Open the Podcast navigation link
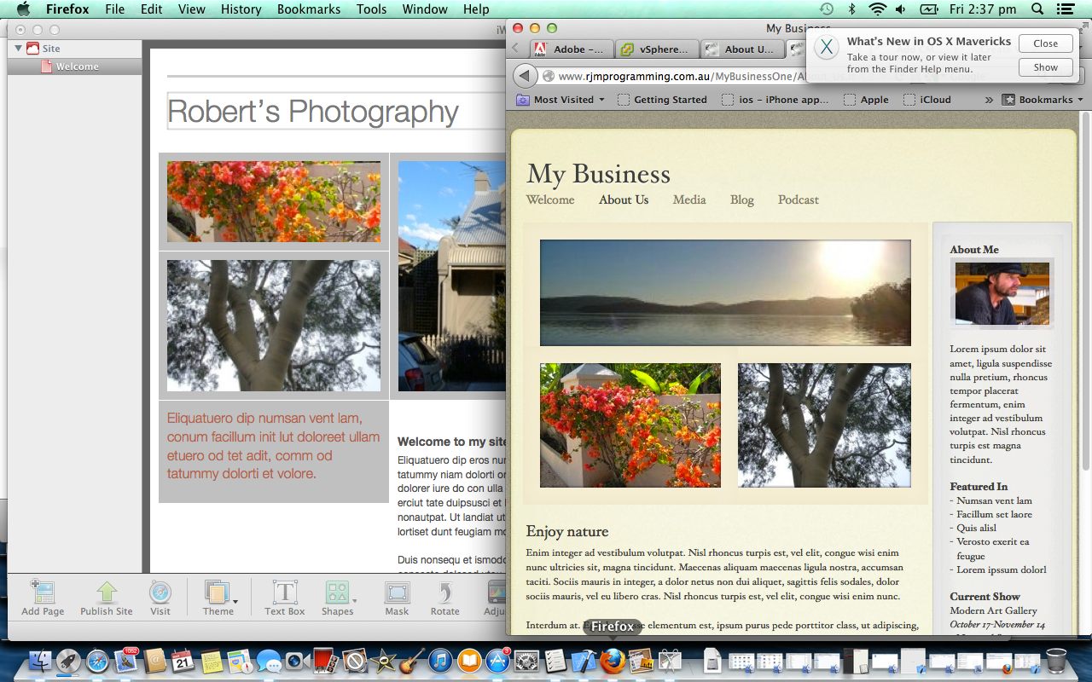 click(x=799, y=199)
